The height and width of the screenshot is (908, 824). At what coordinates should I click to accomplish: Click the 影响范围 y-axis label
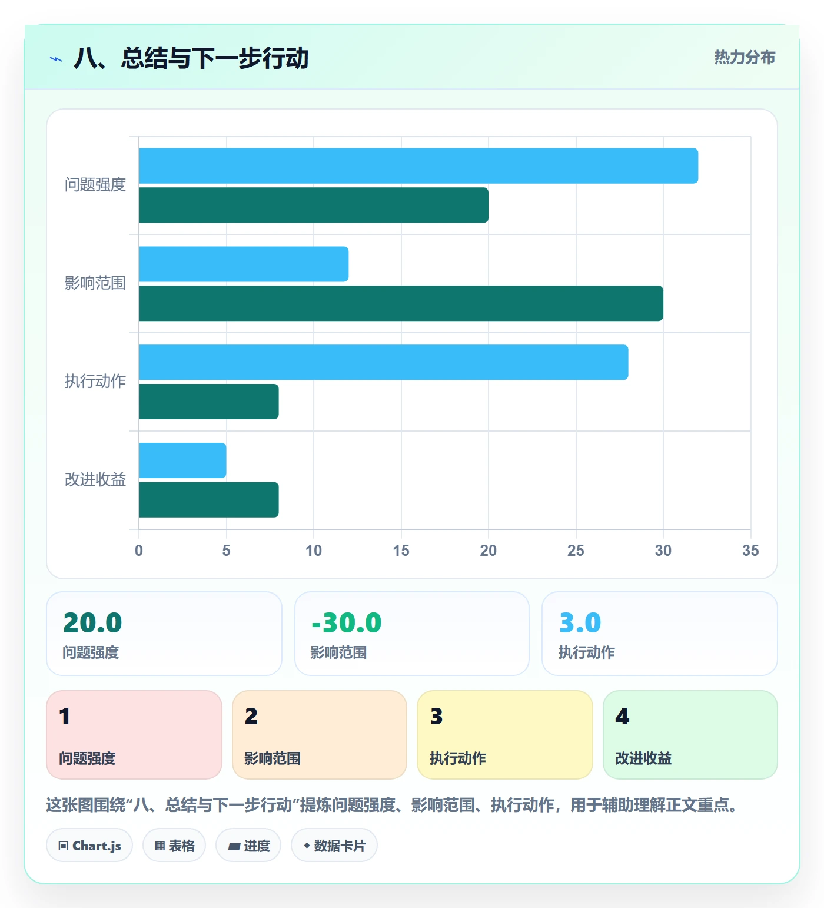[95, 283]
